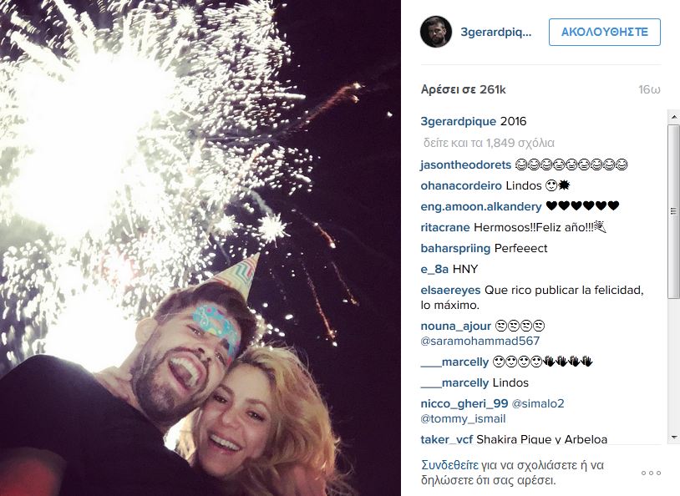Viewport: 680px width, 496px height.
Task: Click the comments scrollbar thumb
Action: (673, 211)
